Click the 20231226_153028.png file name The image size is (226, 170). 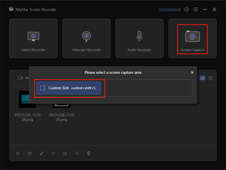pyautogui.click(x=61, y=117)
